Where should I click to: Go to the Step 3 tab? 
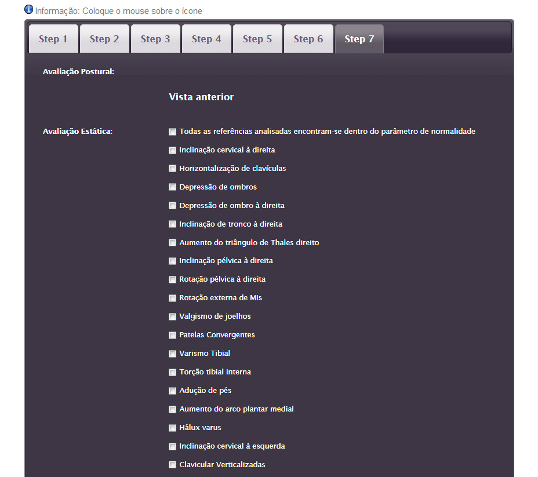pyautogui.click(x=155, y=39)
